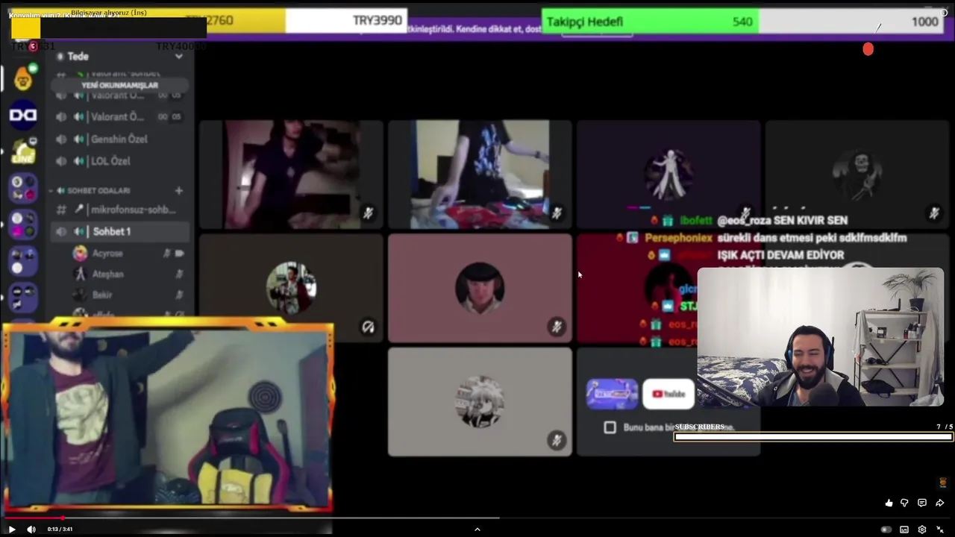
Task: Toggle the autoplay switch
Action: 886,530
